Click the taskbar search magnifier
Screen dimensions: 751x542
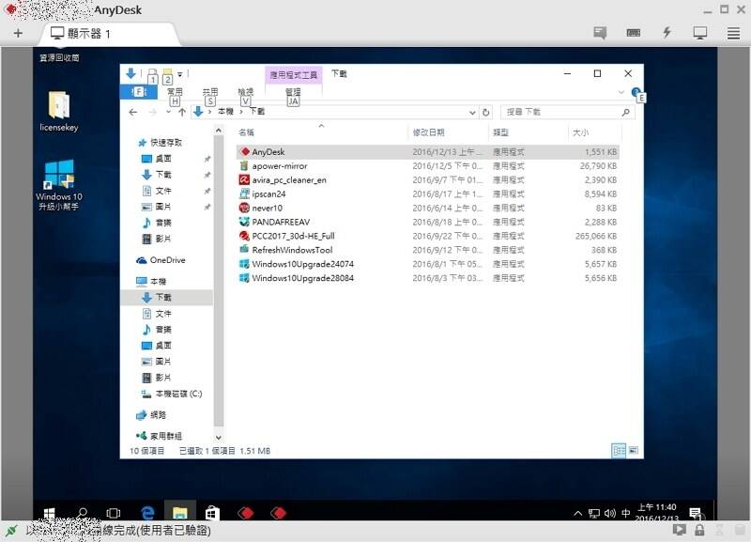tap(82, 513)
